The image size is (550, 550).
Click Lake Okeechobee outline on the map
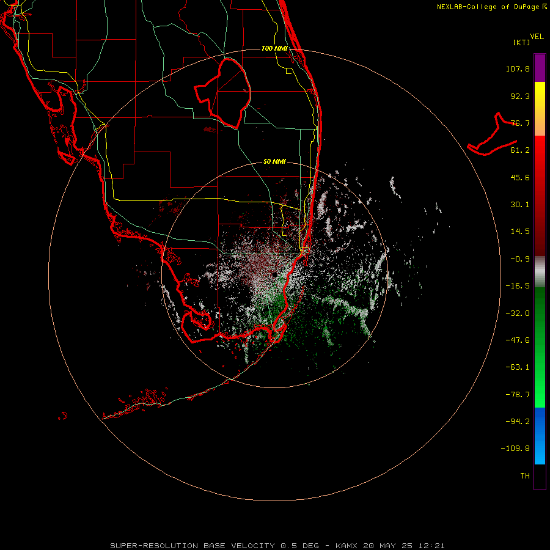click(223, 93)
